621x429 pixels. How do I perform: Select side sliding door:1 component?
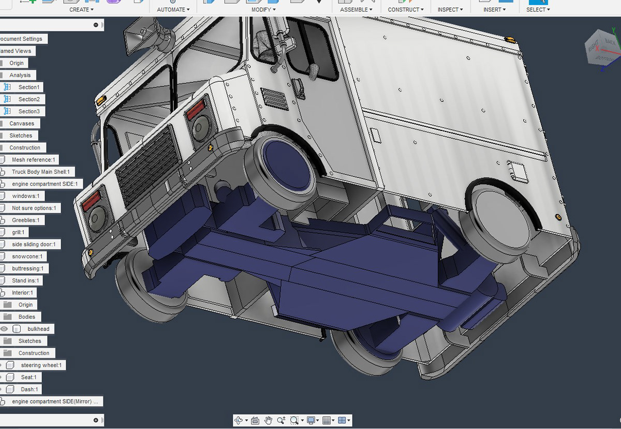pos(31,244)
